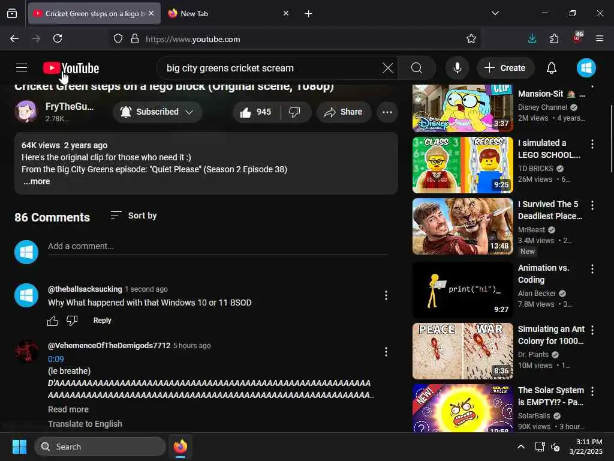Expand comment with Read more

click(x=68, y=409)
